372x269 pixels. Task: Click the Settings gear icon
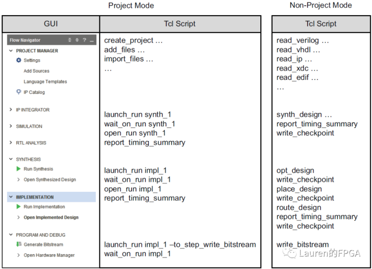pyautogui.click(x=18, y=60)
